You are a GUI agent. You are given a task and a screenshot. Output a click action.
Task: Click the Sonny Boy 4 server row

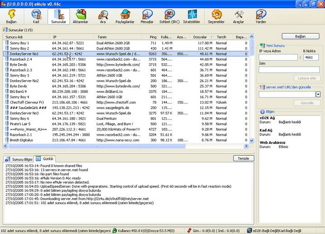coord(126,97)
